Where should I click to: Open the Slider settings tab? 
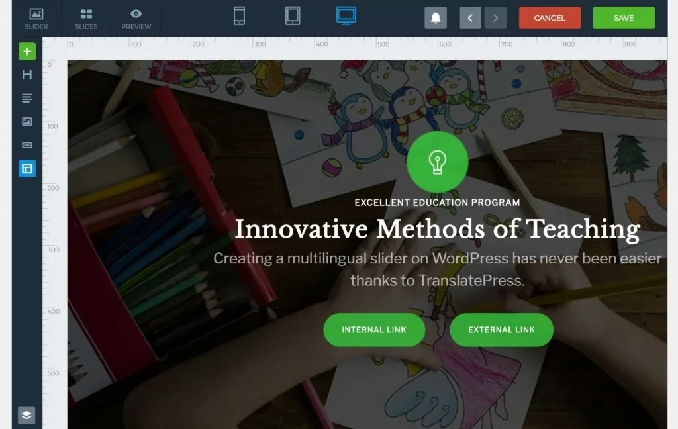pyautogui.click(x=36, y=19)
